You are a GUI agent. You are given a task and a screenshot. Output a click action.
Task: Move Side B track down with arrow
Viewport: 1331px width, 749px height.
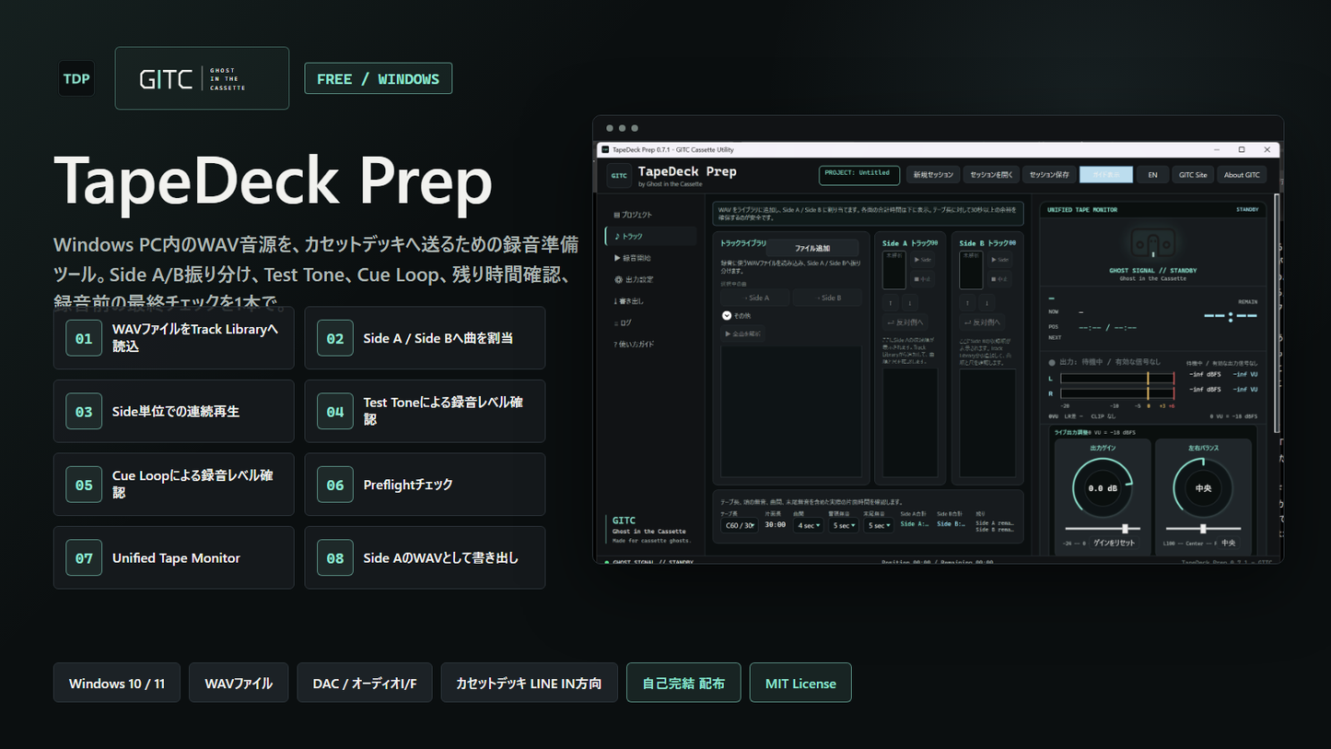(x=987, y=302)
